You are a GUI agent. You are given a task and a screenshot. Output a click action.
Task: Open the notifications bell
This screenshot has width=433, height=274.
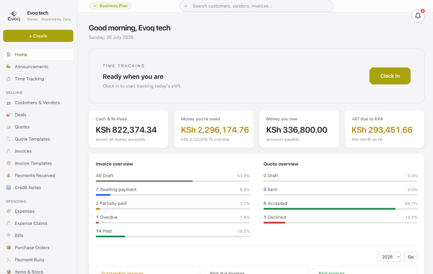tap(417, 16)
